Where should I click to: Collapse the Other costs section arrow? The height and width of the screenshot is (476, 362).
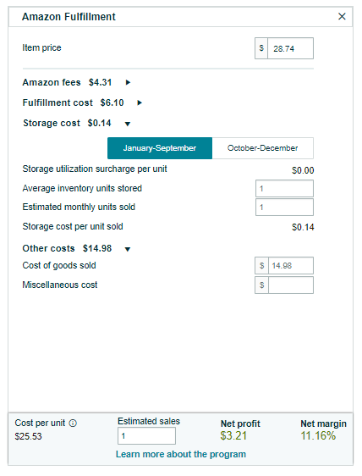(x=128, y=249)
